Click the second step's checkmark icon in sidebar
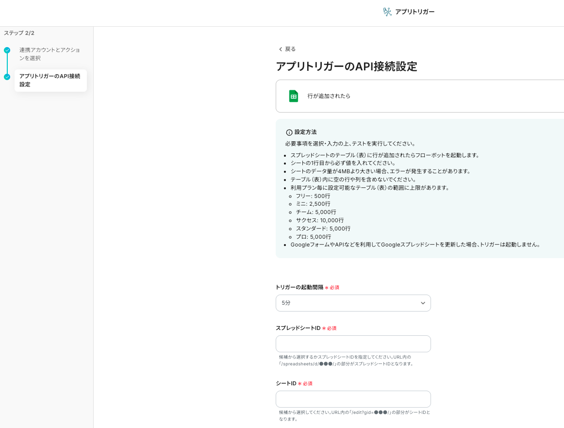The height and width of the screenshot is (428, 564). pos(7,77)
